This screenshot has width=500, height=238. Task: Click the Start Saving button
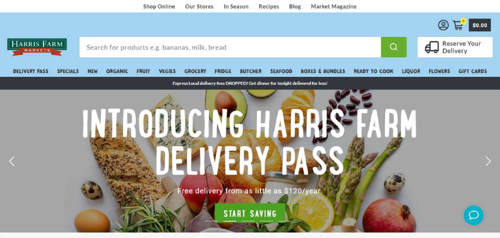point(249,213)
